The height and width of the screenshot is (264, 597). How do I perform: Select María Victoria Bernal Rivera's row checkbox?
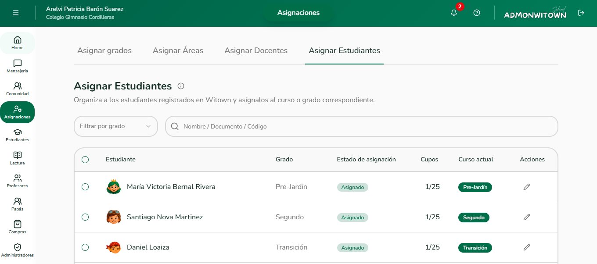85,187
